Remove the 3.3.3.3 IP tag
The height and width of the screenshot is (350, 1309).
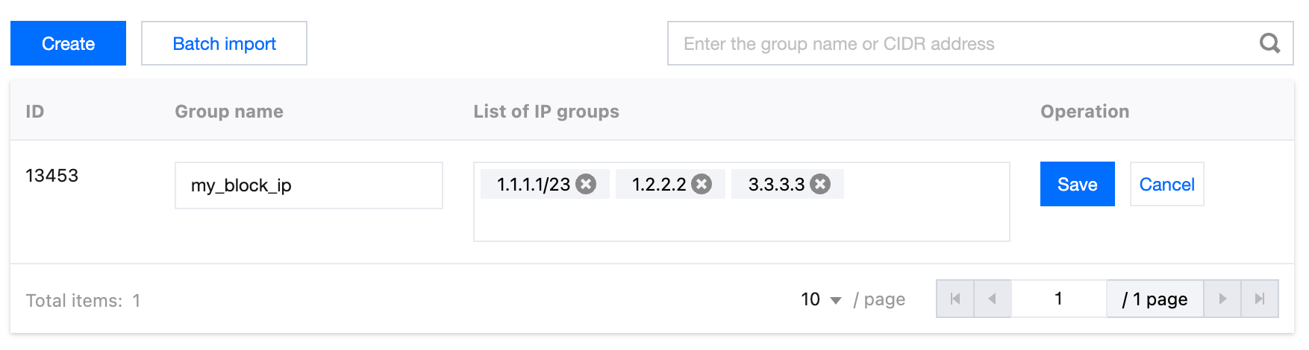click(820, 184)
